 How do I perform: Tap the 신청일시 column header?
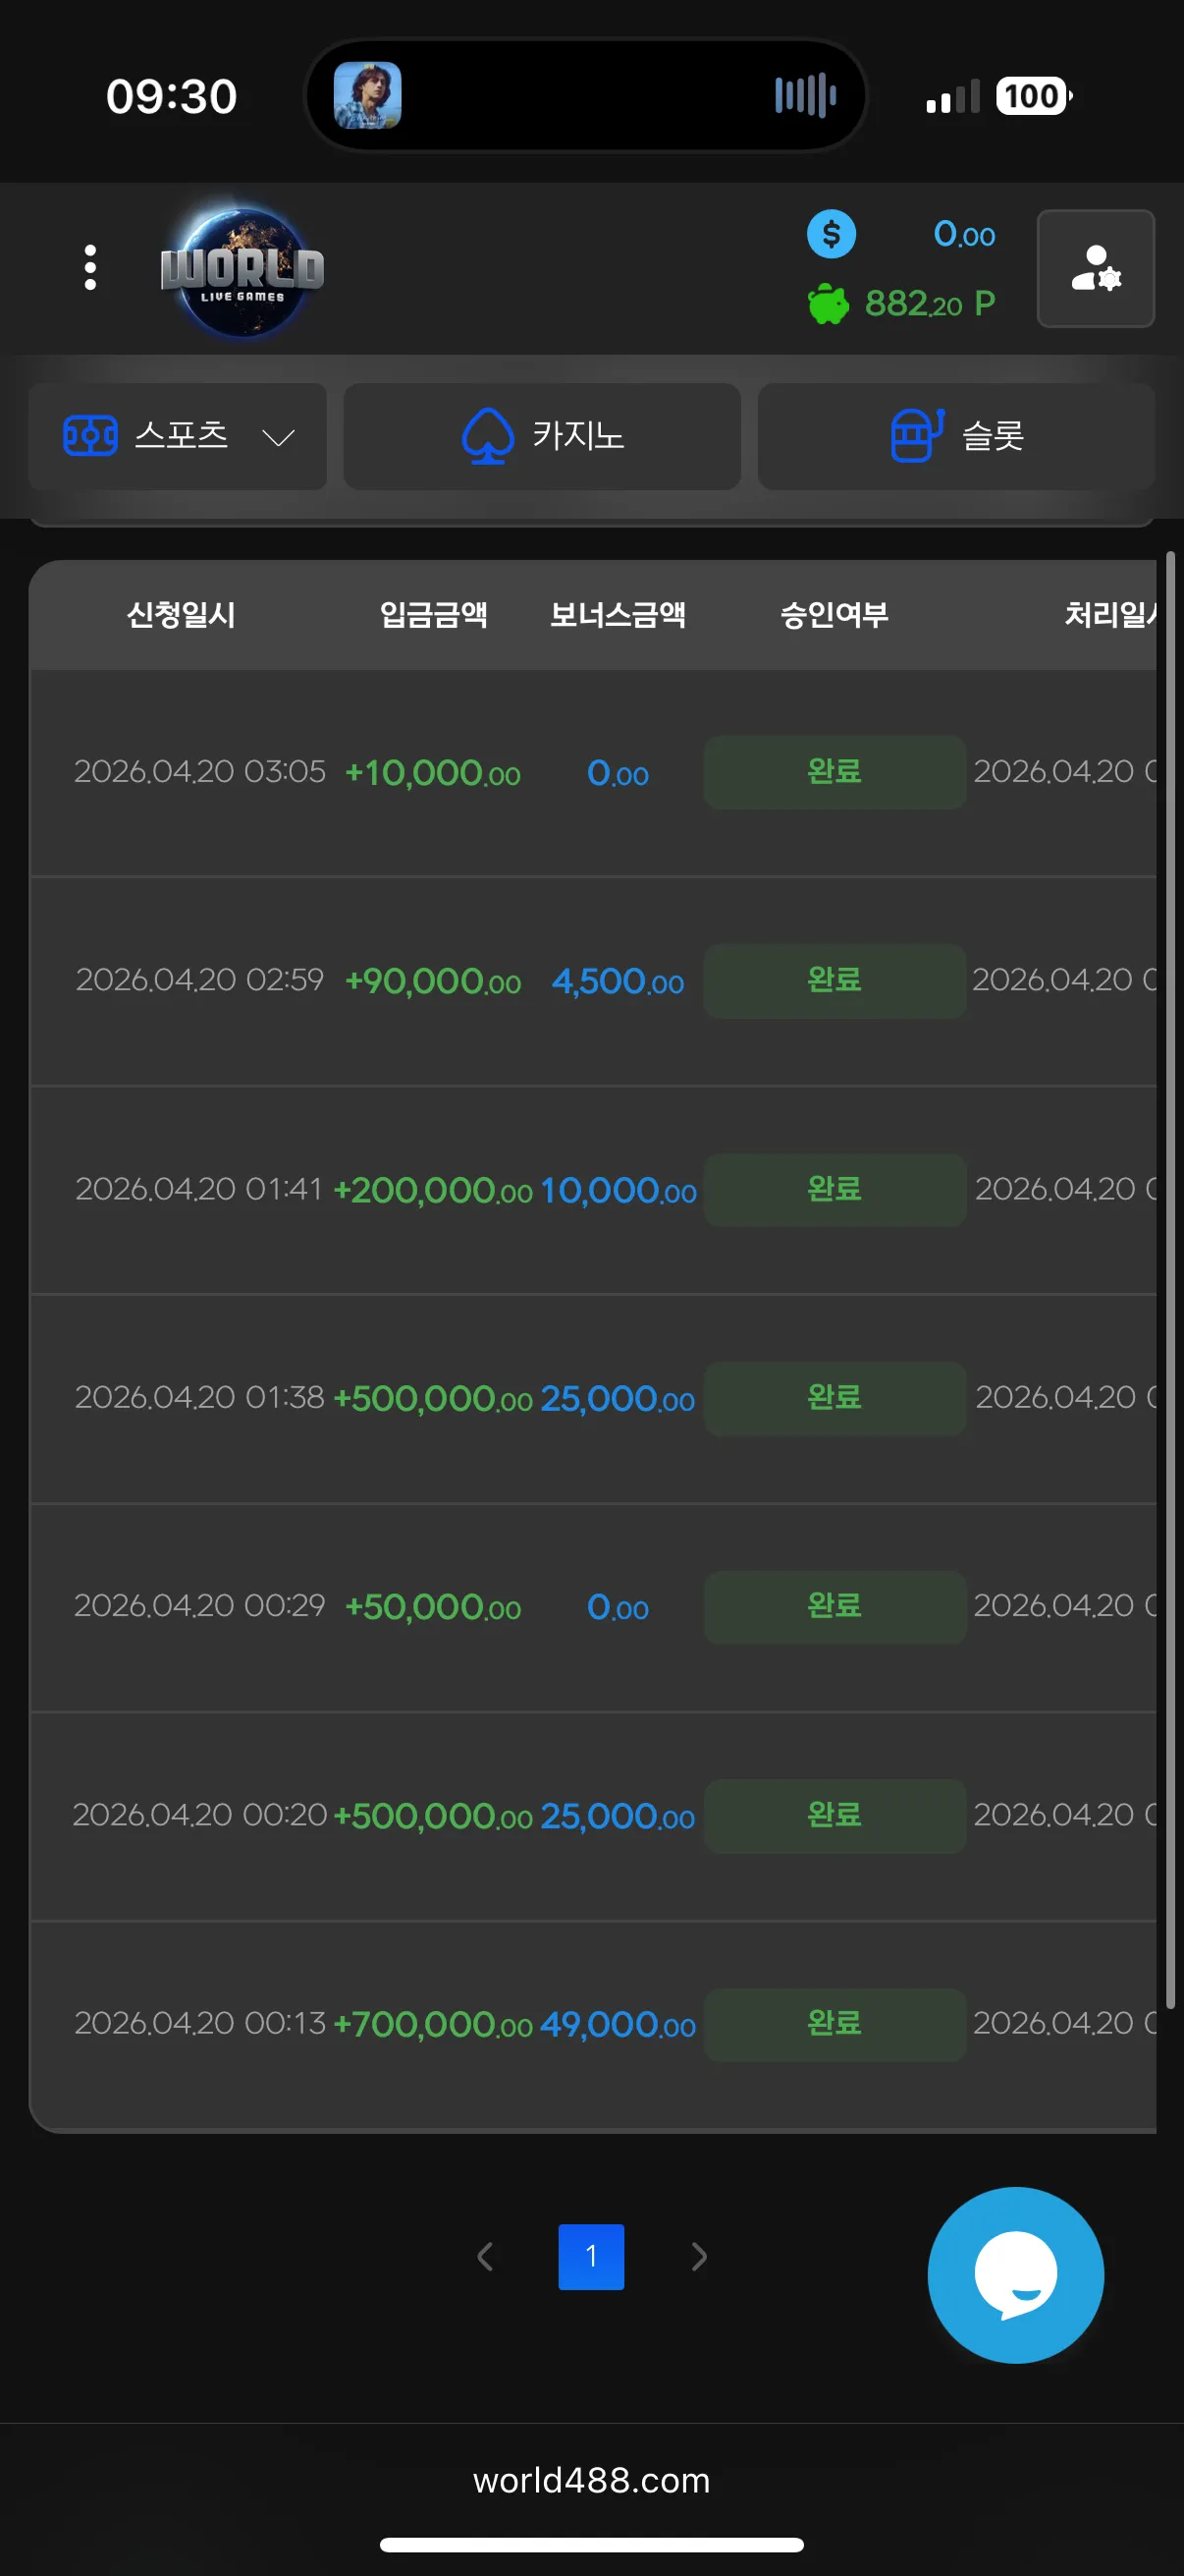tap(181, 614)
